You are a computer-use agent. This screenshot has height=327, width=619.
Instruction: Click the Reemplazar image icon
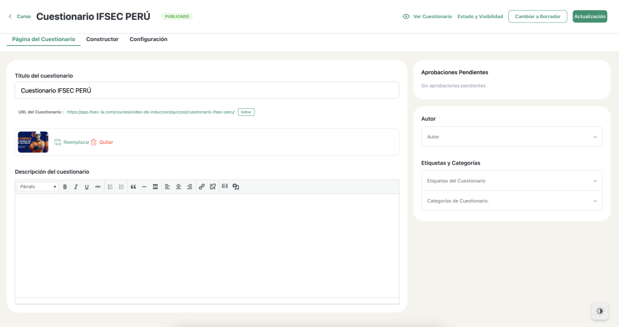click(57, 142)
